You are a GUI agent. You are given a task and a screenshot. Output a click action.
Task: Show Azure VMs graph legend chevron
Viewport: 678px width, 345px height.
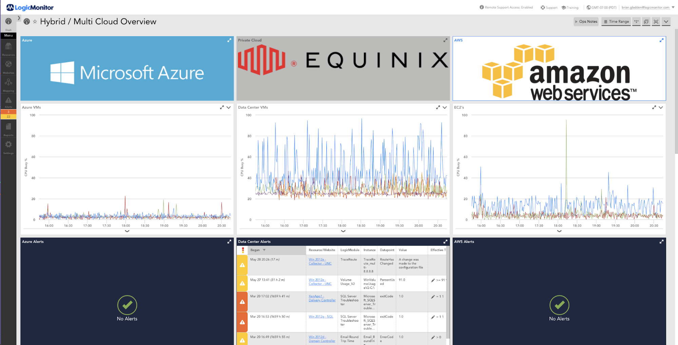pyautogui.click(x=127, y=231)
